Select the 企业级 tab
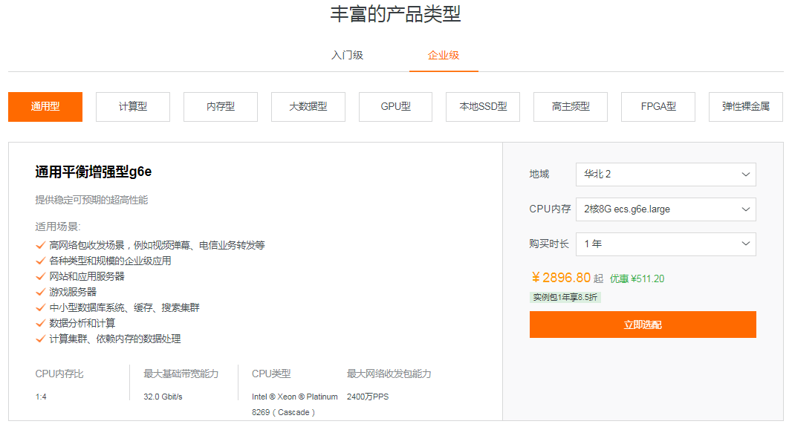 click(444, 56)
